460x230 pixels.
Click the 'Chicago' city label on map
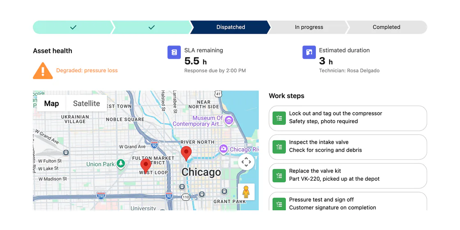201,172
